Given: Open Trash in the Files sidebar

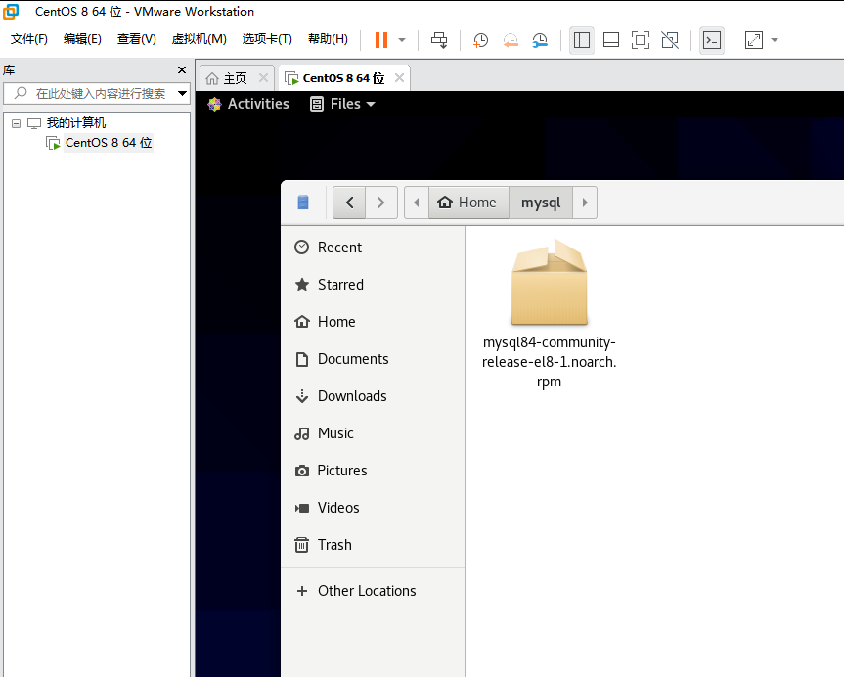Looking at the screenshot, I should [x=373, y=545].
